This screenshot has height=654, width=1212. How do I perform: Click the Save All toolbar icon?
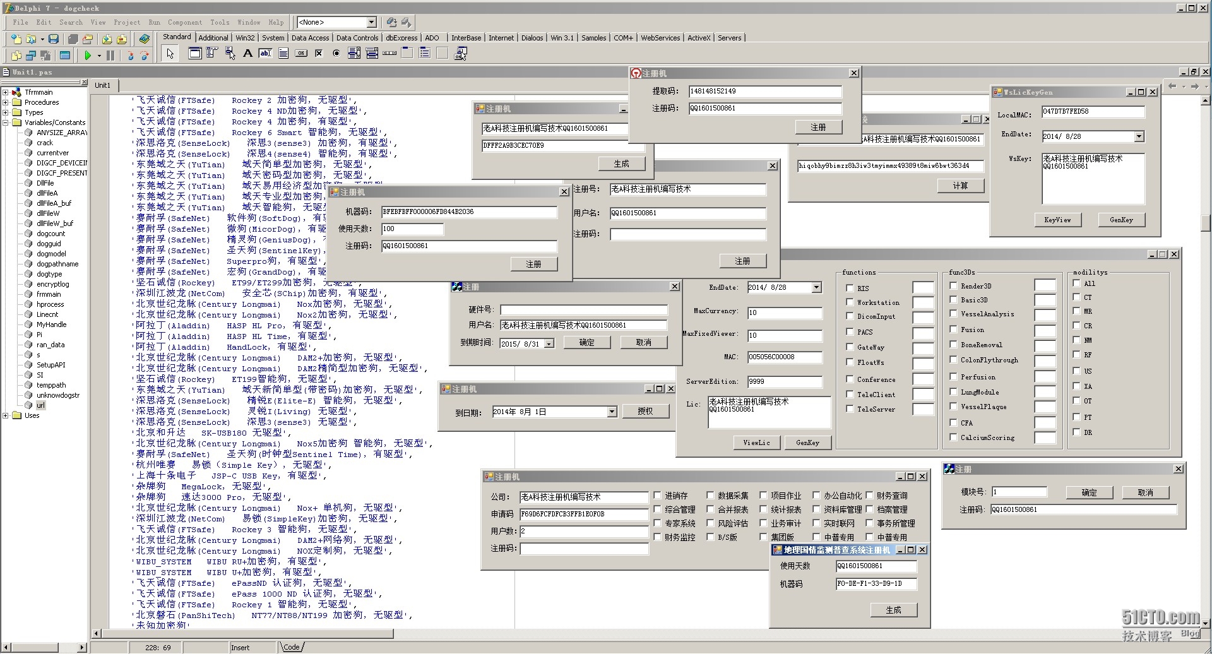click(x=73, y=39)
